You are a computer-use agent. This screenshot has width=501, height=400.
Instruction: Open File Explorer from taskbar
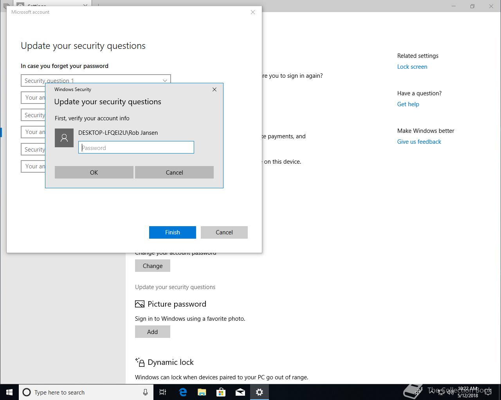(x=202, y=392)
